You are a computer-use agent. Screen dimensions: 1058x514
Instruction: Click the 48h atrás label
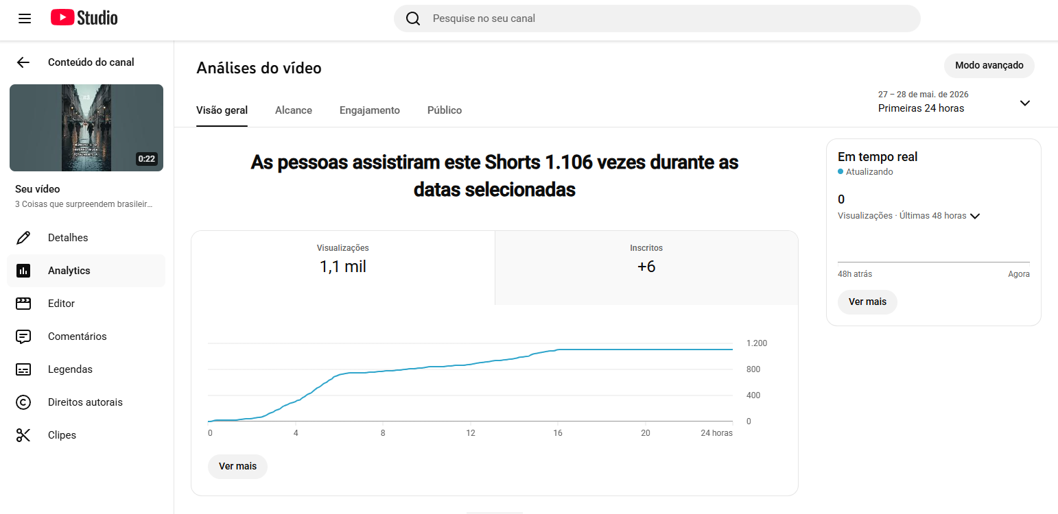855,274
